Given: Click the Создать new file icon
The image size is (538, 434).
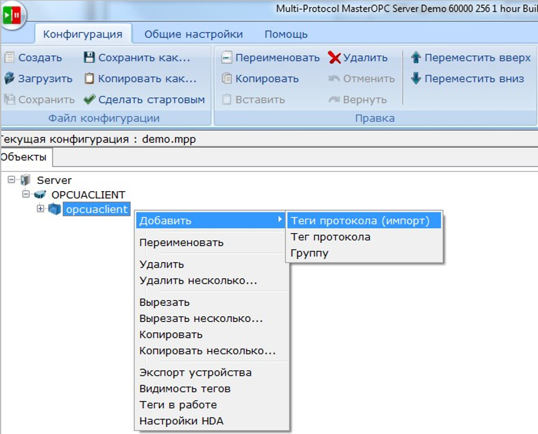Looking at the screenshot, I should 9,58.
